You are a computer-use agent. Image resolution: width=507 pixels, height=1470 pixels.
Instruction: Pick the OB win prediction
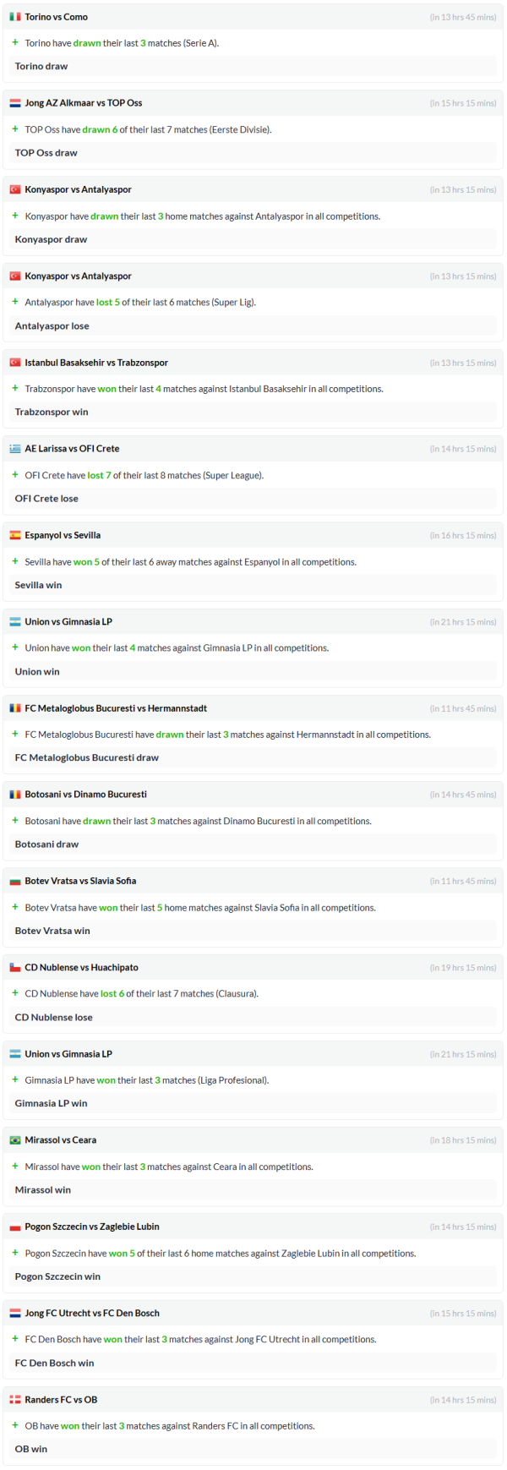pos(31,1449)
